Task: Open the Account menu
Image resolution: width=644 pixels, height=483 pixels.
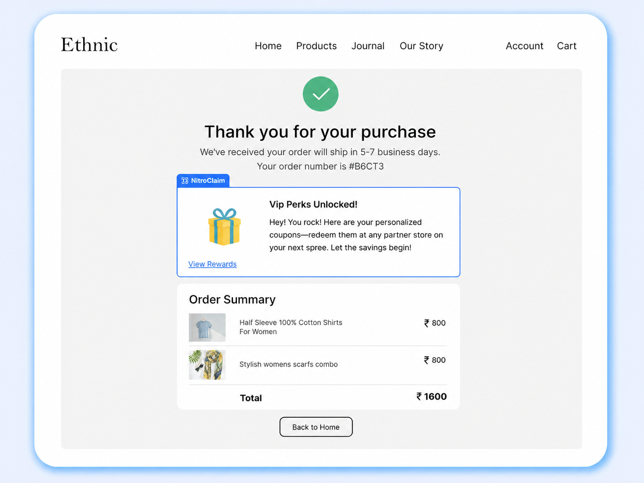Action: (524, 46)
